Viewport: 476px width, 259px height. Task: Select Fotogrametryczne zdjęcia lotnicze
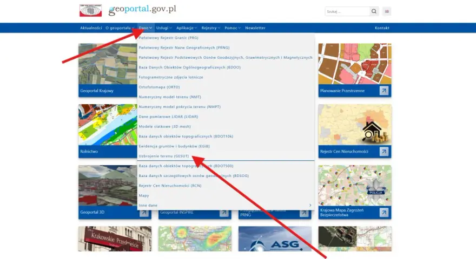(x=171, y=77)
